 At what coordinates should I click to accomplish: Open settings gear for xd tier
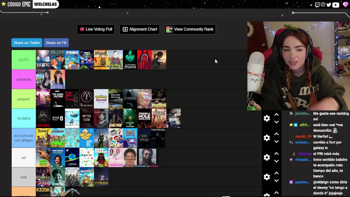[267, 157]
